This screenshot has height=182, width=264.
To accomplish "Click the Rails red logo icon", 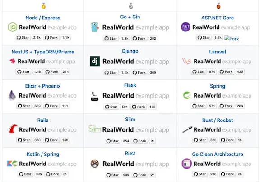I will pos(13,129).
